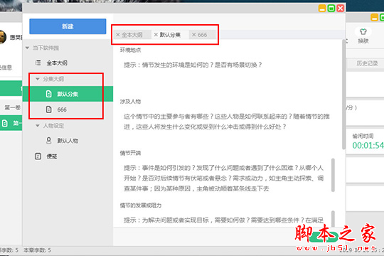This screenshot has width=384, height=256.
Task: Switch to the 全本大纲 tab
Action: 132,35
